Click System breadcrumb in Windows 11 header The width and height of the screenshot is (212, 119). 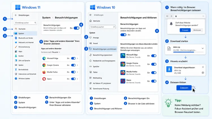46,17
